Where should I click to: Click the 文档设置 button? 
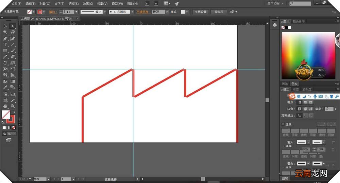(201, 12)
